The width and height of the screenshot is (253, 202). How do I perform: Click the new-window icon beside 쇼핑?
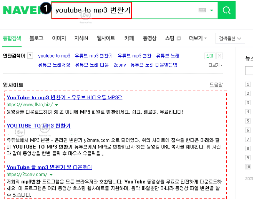point(178,38)
